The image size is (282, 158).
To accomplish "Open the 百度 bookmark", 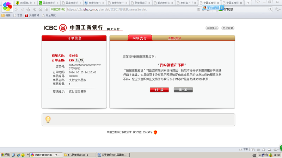I will pyautogui.click(x=18, y=15).
